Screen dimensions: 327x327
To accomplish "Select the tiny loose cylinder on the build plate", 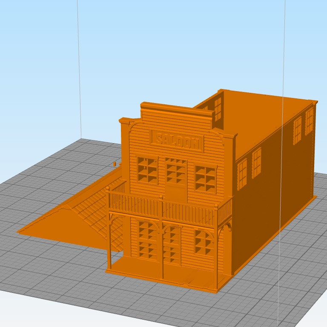I will coord(115,163).
